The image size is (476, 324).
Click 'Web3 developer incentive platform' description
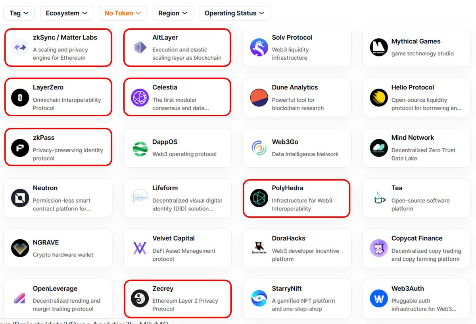coord(305,255)
